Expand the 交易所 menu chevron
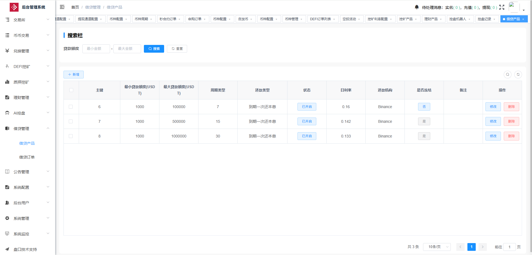The image size is (532, 255). 48,19
